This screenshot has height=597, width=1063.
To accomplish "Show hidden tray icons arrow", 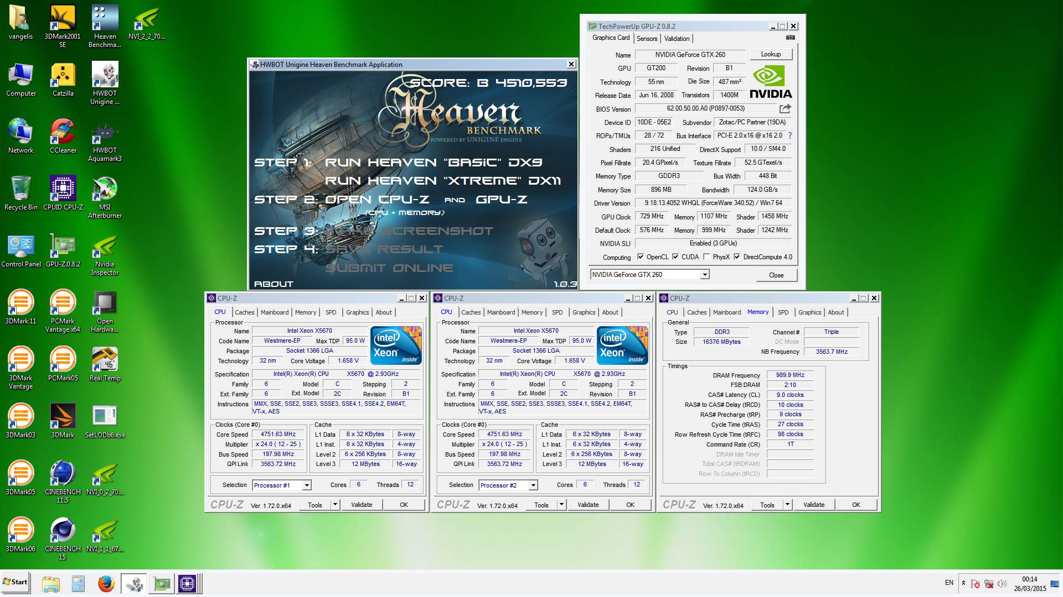I will pyautogui.click(x=963, y=583).
